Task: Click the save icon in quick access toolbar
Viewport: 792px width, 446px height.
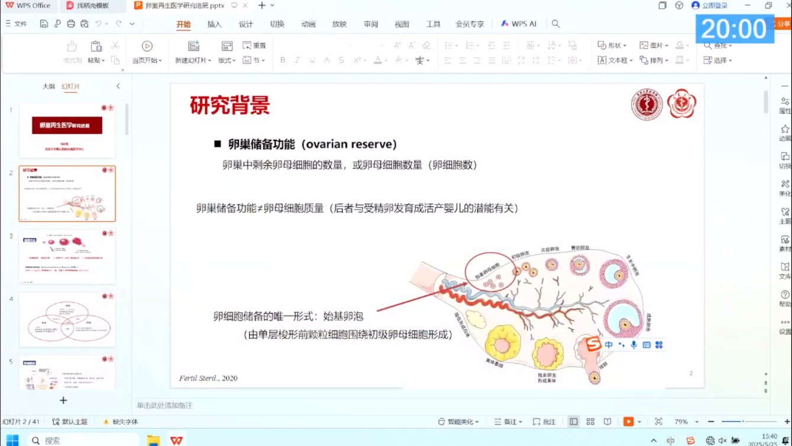Action: (x=44, y=24)
